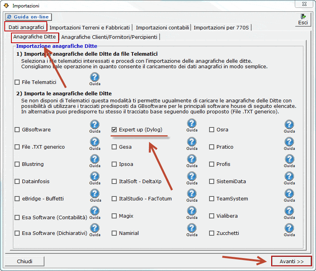316x271 pixels.
Task: Click the Chiudi button
Action: click(x=24, y=261)
